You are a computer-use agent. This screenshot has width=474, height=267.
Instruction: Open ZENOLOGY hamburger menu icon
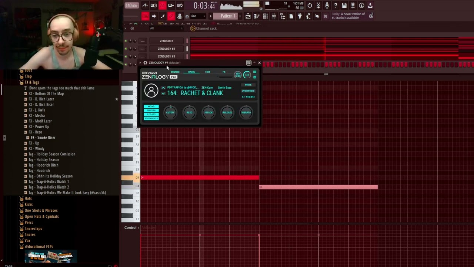click(254, 72)
